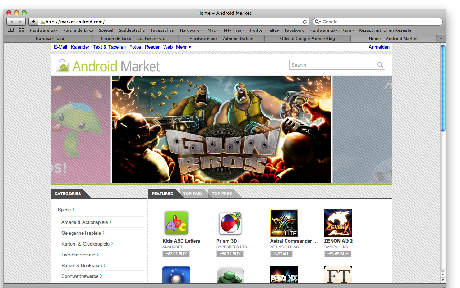The height and width of the screenshot is (288, 460).
Task: Open the Fotos link
Action: (x=135, y=47)
